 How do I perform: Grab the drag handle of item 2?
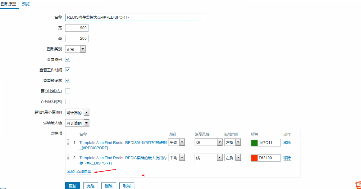(x=68, y=157)
